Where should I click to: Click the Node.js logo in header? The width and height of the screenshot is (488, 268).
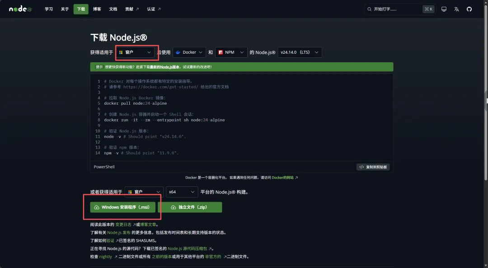coord(20,9)
